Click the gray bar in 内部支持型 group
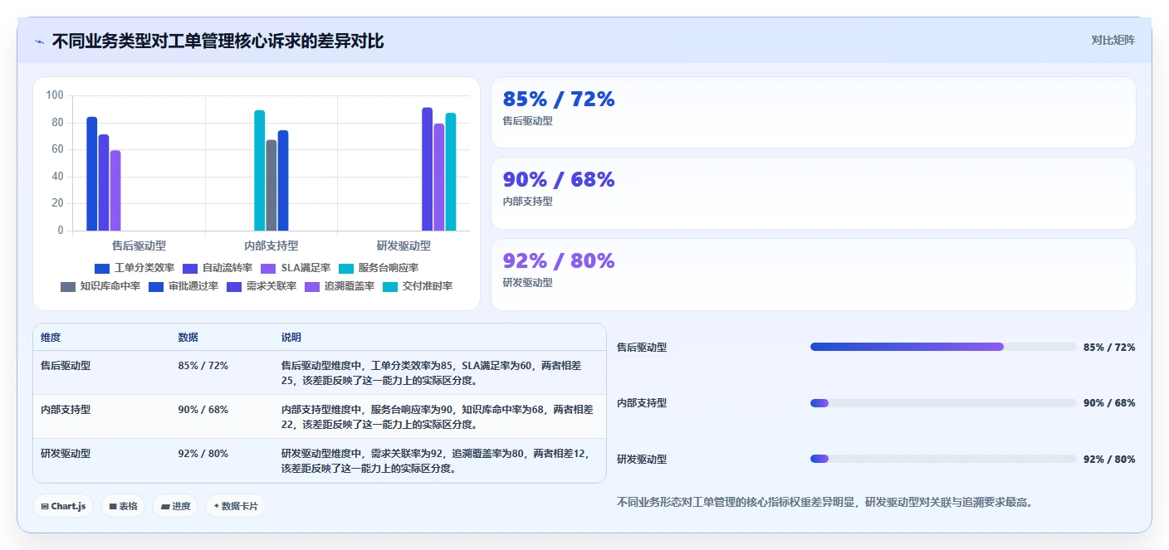 (271, 185)
